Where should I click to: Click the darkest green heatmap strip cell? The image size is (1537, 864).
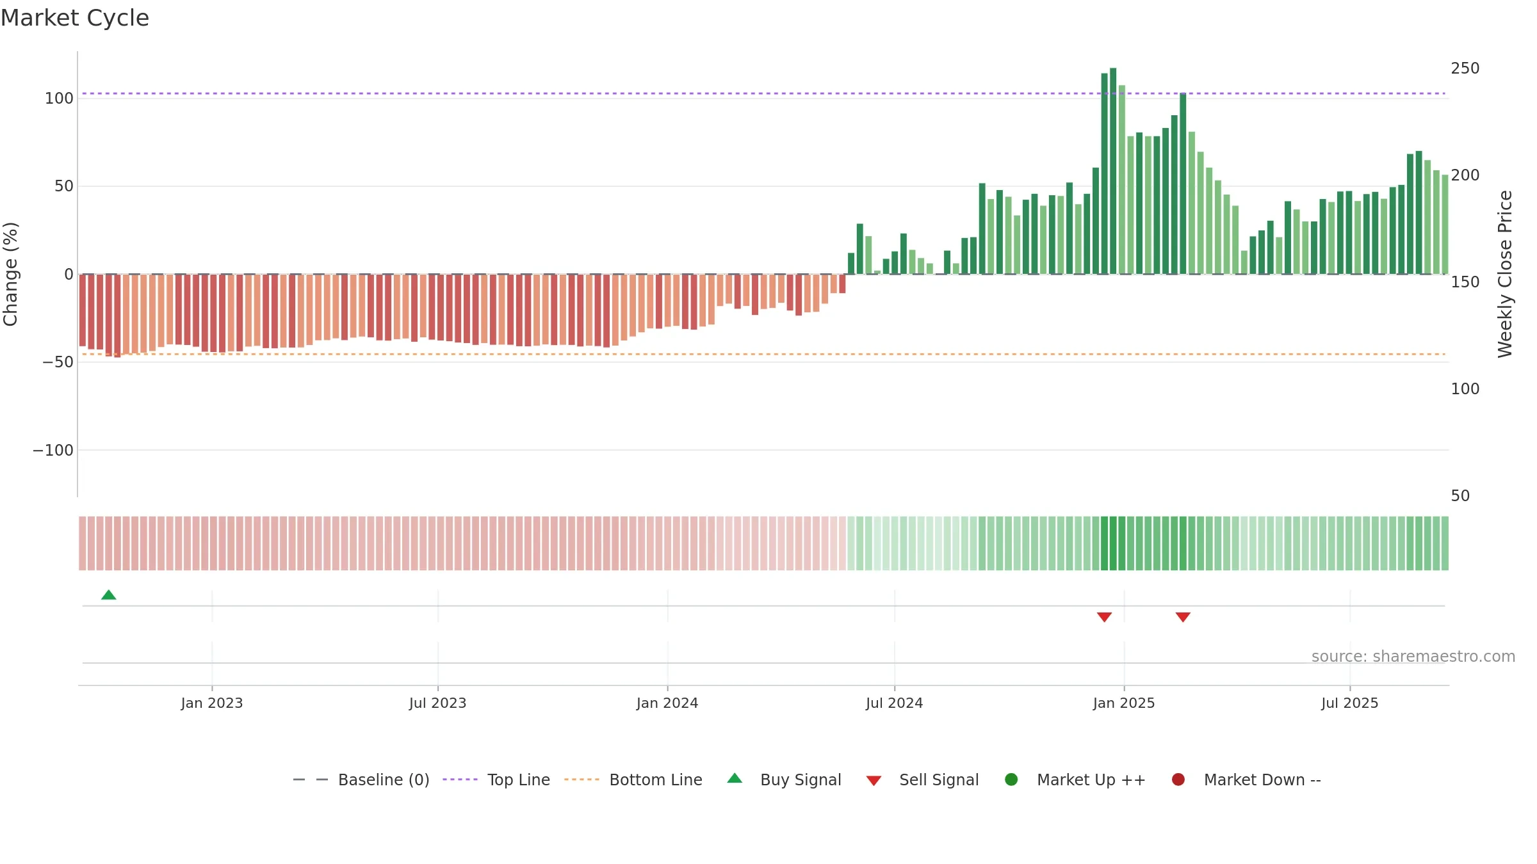(1113, 543)
